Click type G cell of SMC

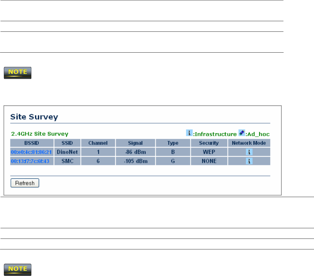point(173,161)
